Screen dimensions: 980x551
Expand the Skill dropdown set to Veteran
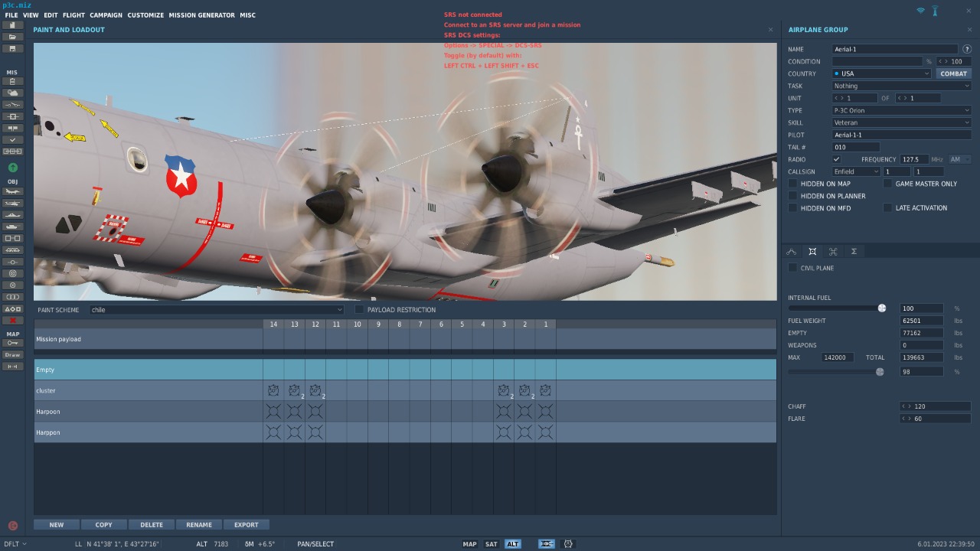pos(901,122)
